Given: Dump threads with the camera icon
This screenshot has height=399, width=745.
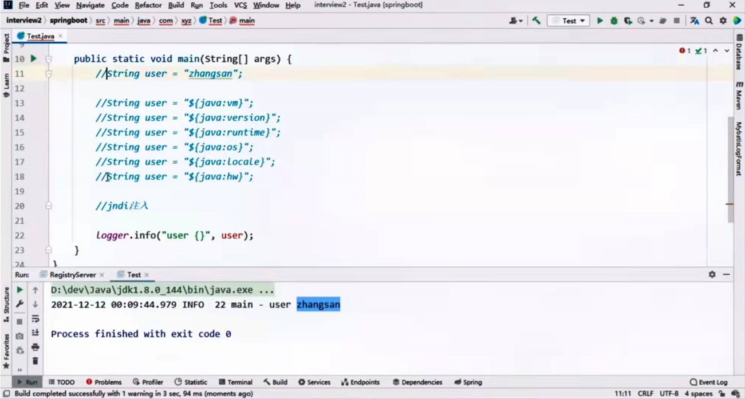Looking at the screenshot, I should (19, 336).
